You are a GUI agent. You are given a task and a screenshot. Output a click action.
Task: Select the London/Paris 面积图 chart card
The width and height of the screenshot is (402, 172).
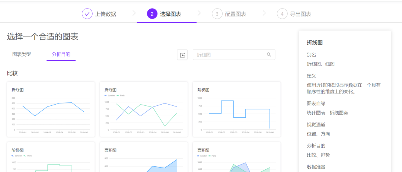236,157
